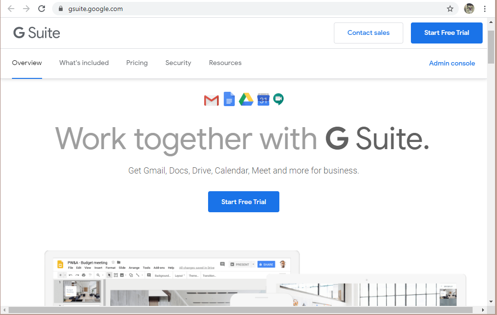This screenshot has height=315, width=497.
Task: Open the Resources tab
Action: coord(225,63)
